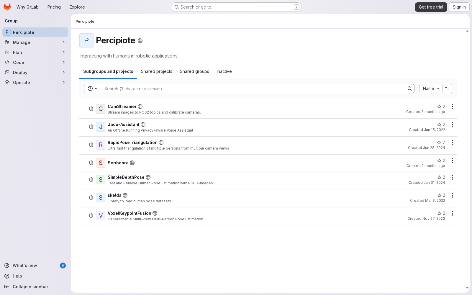
Task: Click the Deploy icon in sidebar
Action: click(7, 72)
